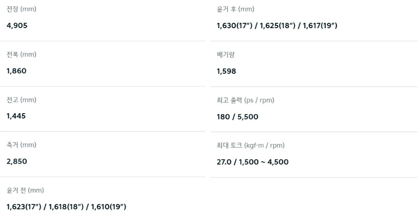Select the front track value 1,623(17")
The image size is (418, 220).
click(23, 207)
